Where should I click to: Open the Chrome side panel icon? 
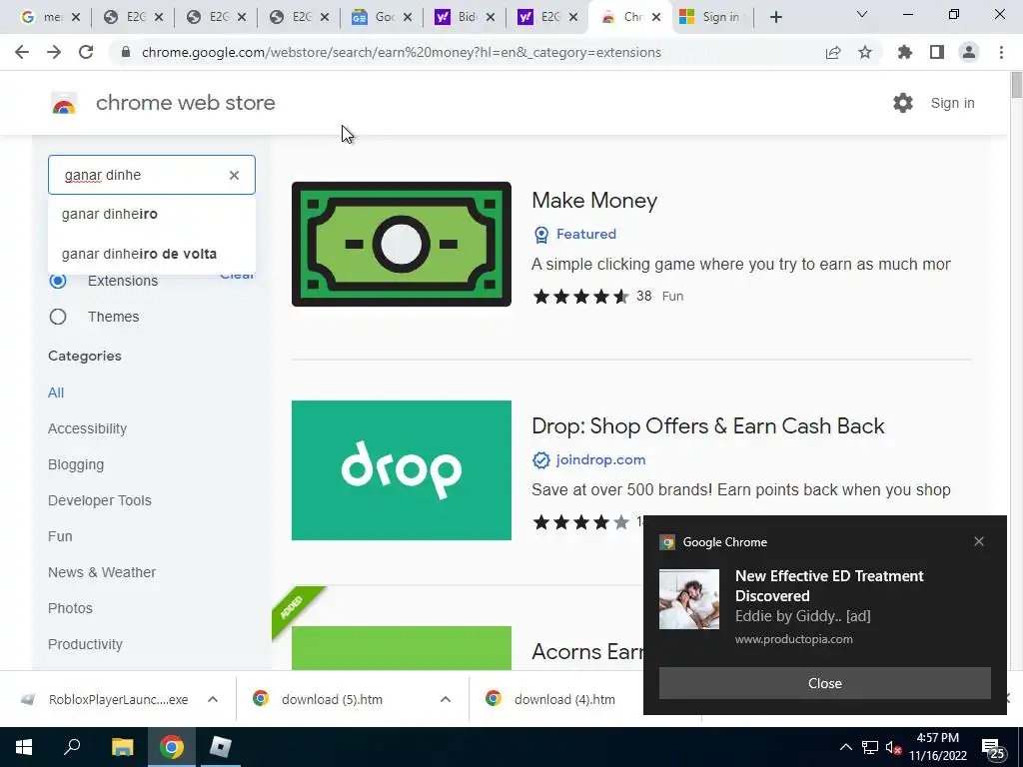[937, 52]
